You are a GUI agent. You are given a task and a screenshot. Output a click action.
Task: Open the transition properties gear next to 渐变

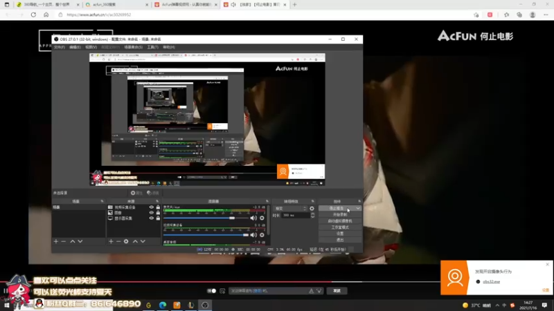[312, 209]
